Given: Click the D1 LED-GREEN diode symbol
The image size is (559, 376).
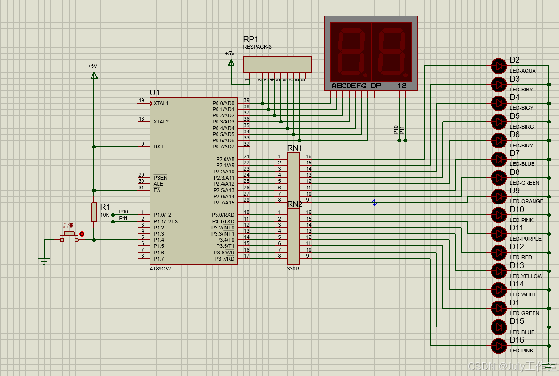Looking at the screenshot, I should (499, 308).
